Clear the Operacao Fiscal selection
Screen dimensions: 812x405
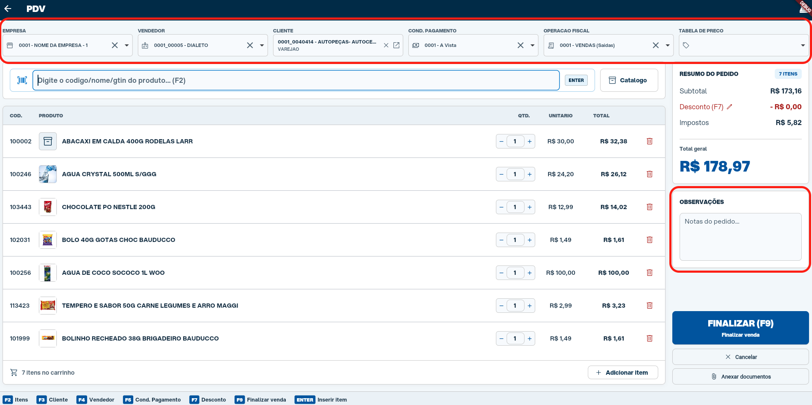(656, 45)
